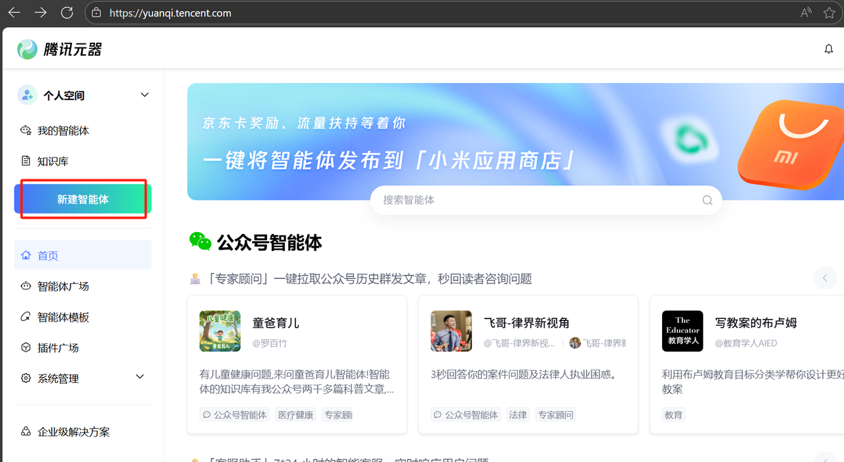Click 法律 tag on 飞哥 card
This screenshot has height=462, width=844.
tap(518, 415)
